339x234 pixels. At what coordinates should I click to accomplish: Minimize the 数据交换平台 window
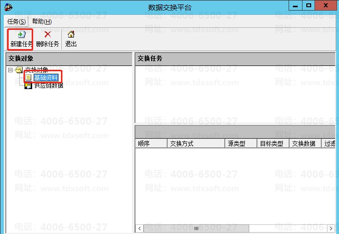click(295, 5)
